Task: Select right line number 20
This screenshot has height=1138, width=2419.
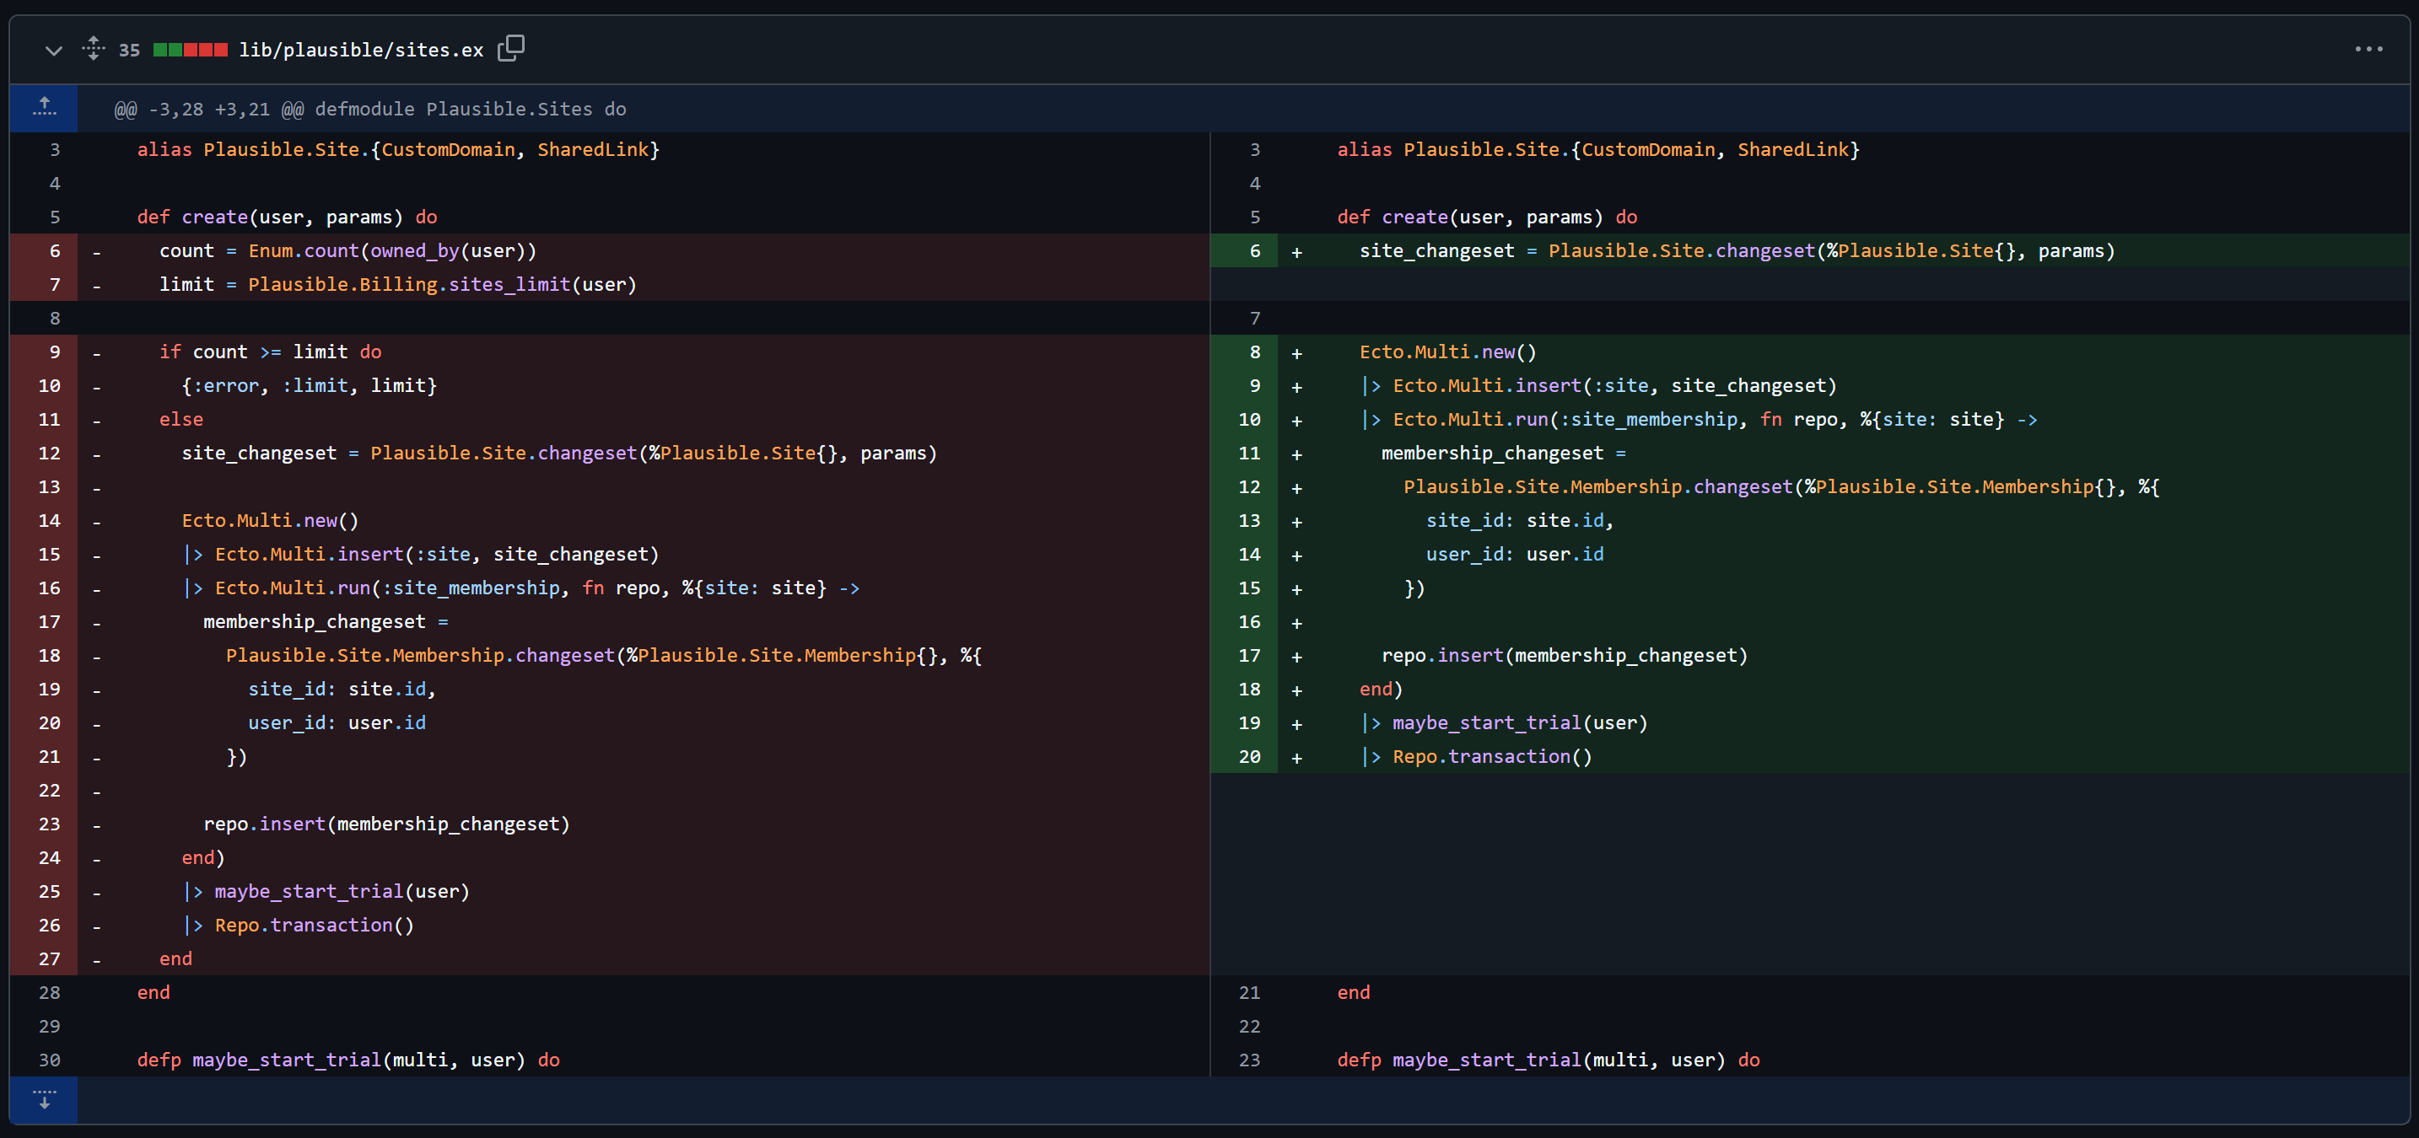Action: [1244, 756]
